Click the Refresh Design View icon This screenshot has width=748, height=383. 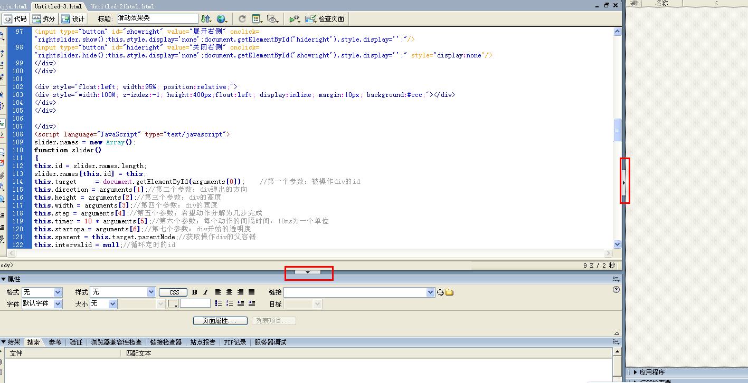coord(242,19)
